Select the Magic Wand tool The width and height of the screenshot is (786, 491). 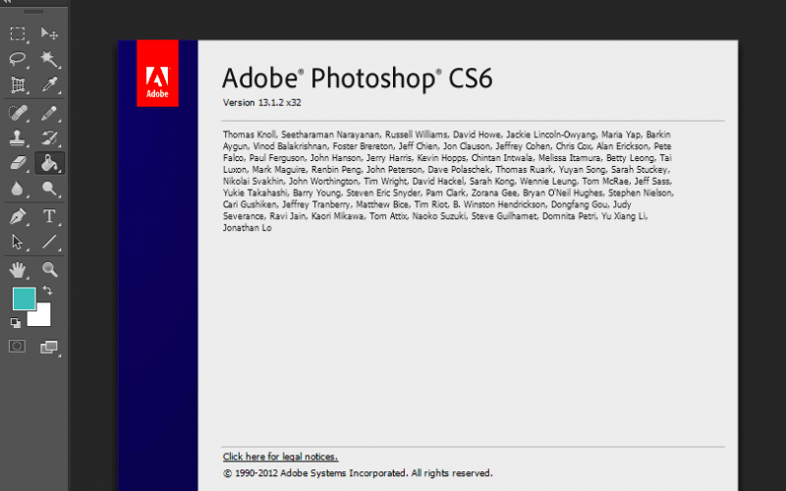(x=49, y=59)
